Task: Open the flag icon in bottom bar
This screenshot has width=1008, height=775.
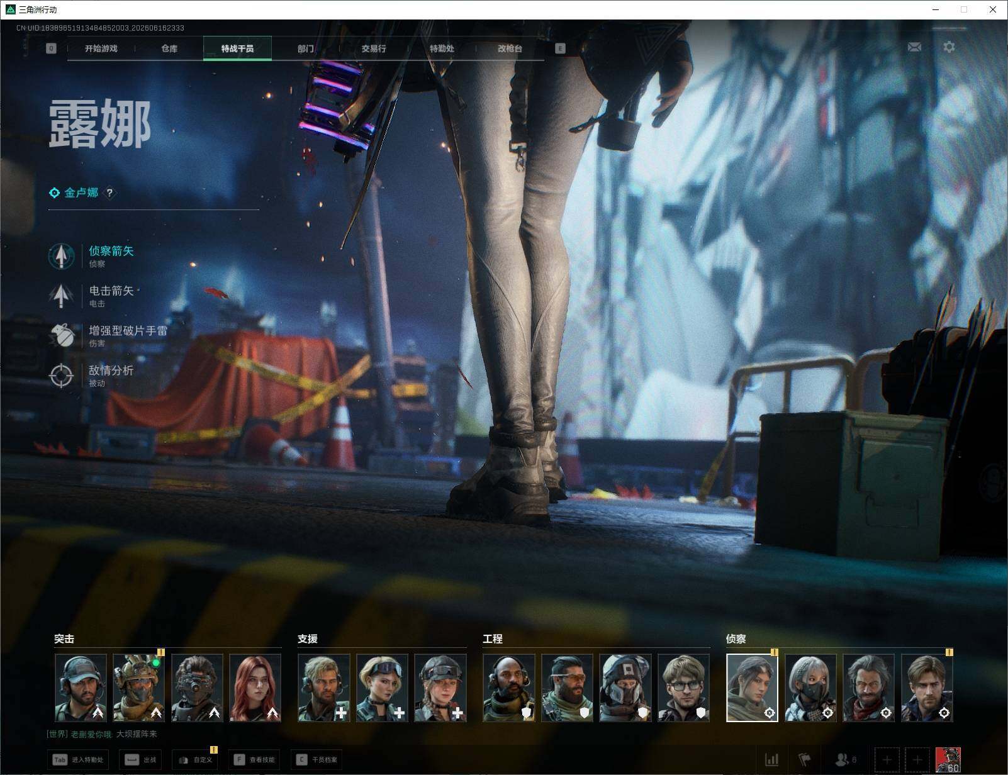Action: coord(805,760)
